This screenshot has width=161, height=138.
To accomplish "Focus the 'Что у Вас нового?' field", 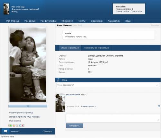I will coord(108,85).
